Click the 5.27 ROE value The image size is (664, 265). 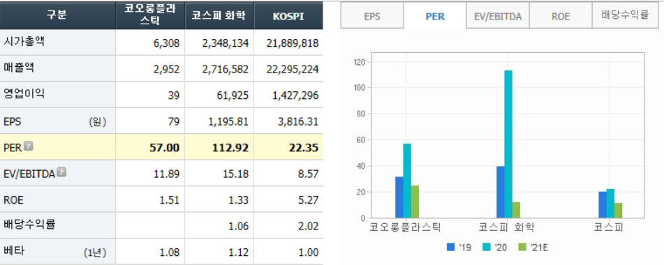click(x=308, y=200)
